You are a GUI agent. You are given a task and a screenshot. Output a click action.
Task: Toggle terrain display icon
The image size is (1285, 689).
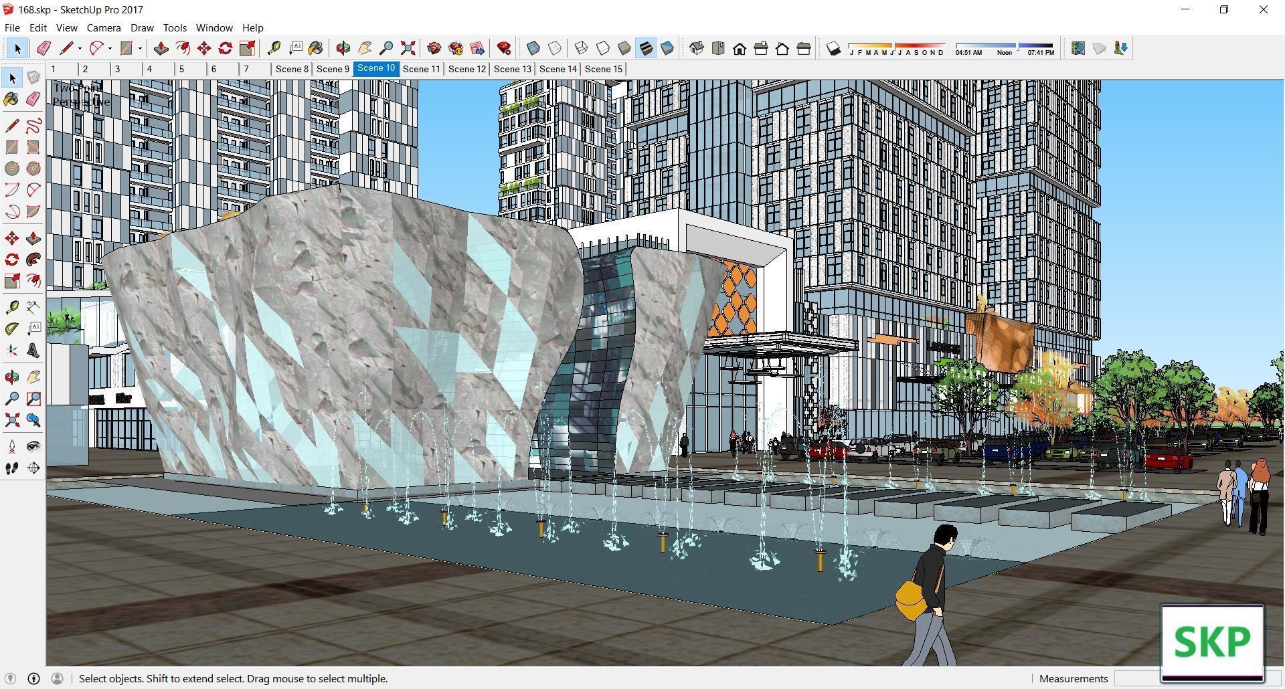(1100, 48)
